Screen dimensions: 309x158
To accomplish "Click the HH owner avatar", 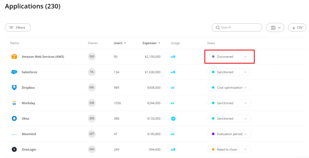I will 92,149.
